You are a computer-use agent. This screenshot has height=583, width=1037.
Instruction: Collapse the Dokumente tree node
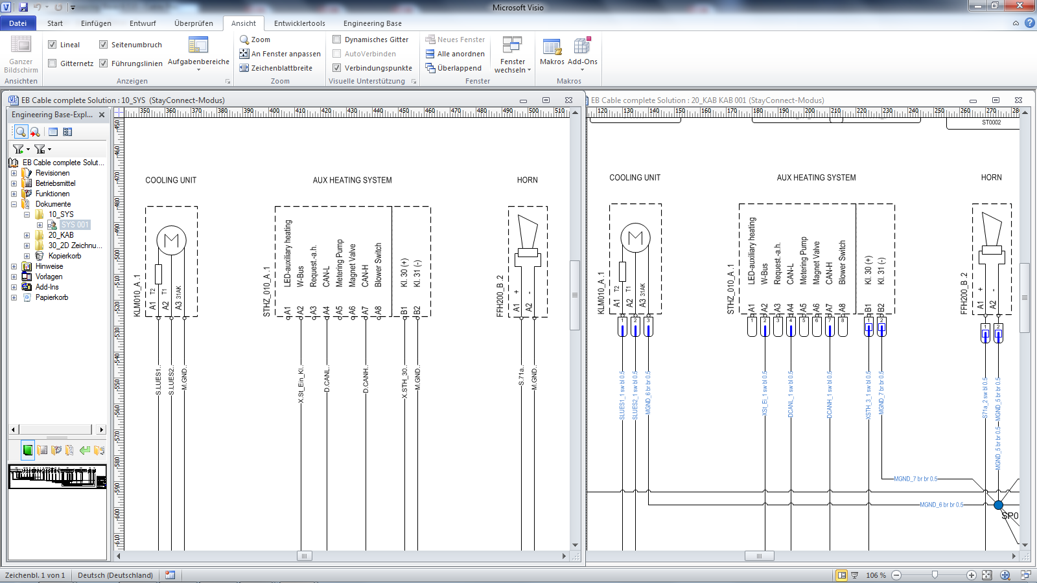tap(14, 204)
